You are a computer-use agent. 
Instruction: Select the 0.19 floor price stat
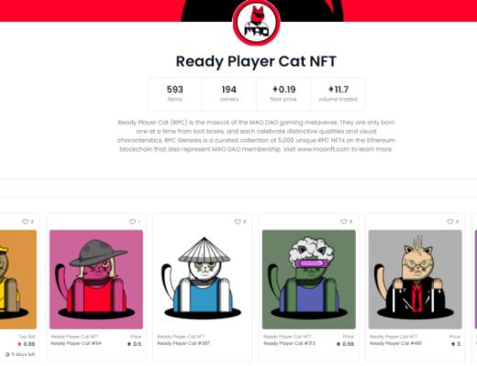(x=283, y=93)
